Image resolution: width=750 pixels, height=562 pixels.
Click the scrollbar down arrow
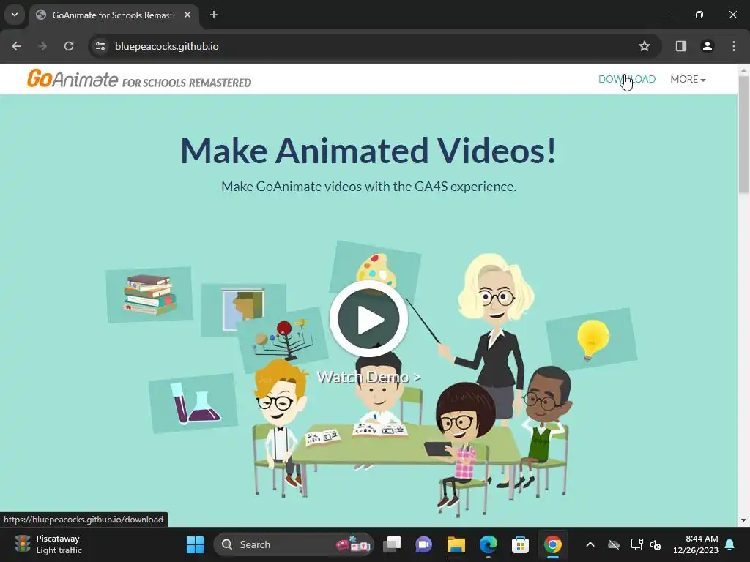coord(743,520)
